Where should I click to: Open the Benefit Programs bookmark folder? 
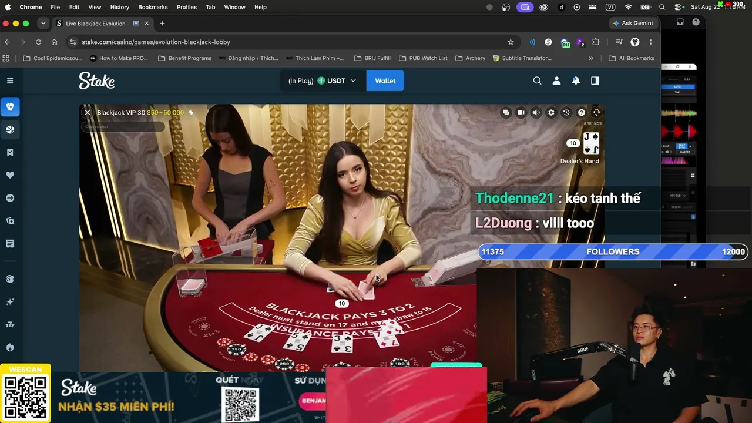tap(184, 58)
